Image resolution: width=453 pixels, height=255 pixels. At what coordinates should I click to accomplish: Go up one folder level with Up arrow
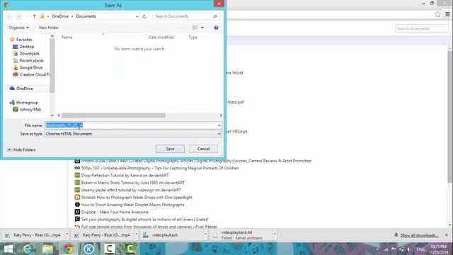(35, 16)
